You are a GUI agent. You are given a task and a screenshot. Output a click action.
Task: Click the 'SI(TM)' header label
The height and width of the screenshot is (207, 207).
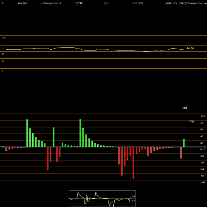pos(79,3)
